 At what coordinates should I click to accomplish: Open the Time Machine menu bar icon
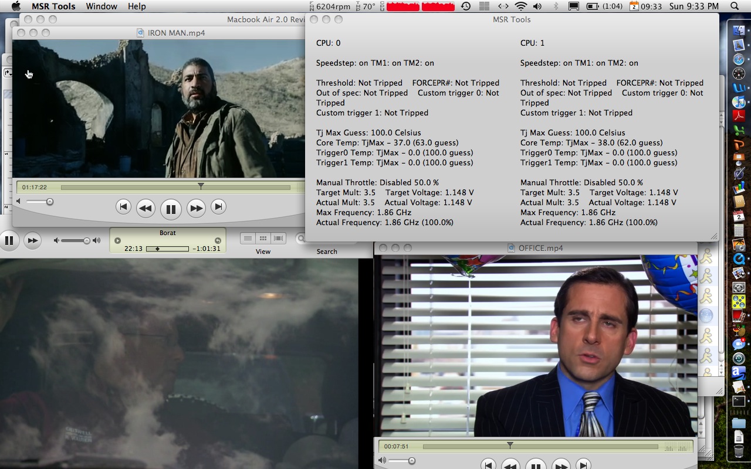coord(465,6)
